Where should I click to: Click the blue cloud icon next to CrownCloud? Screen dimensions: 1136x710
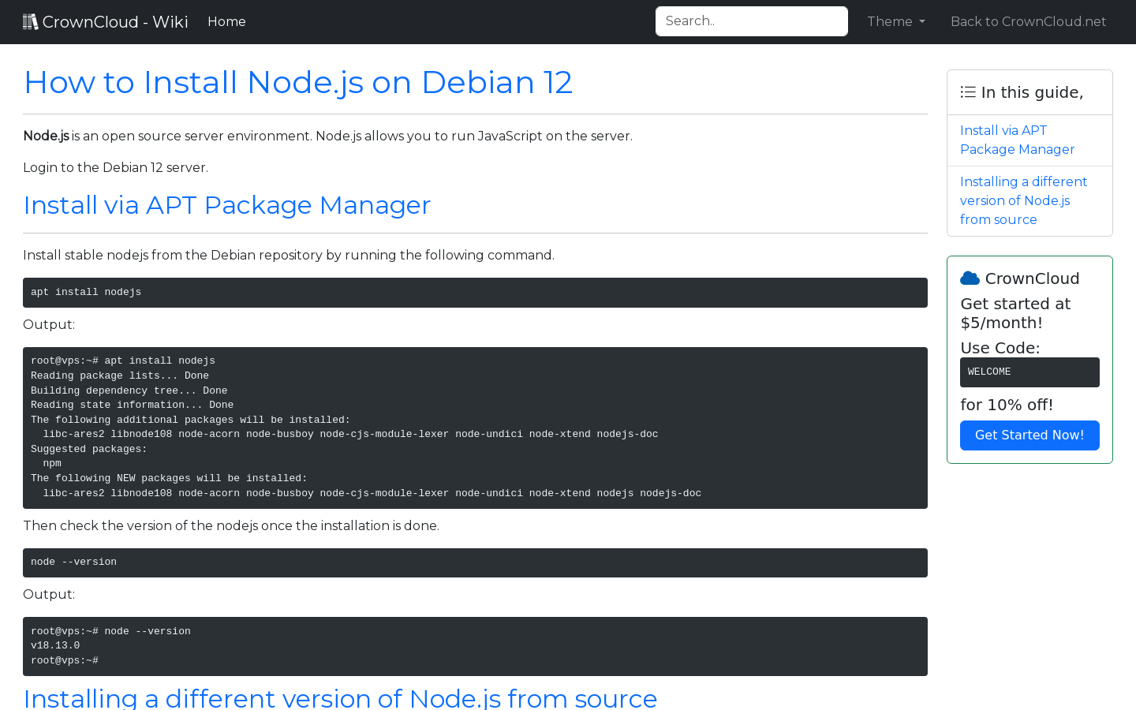pyautogui.click(x=970, y=278)
